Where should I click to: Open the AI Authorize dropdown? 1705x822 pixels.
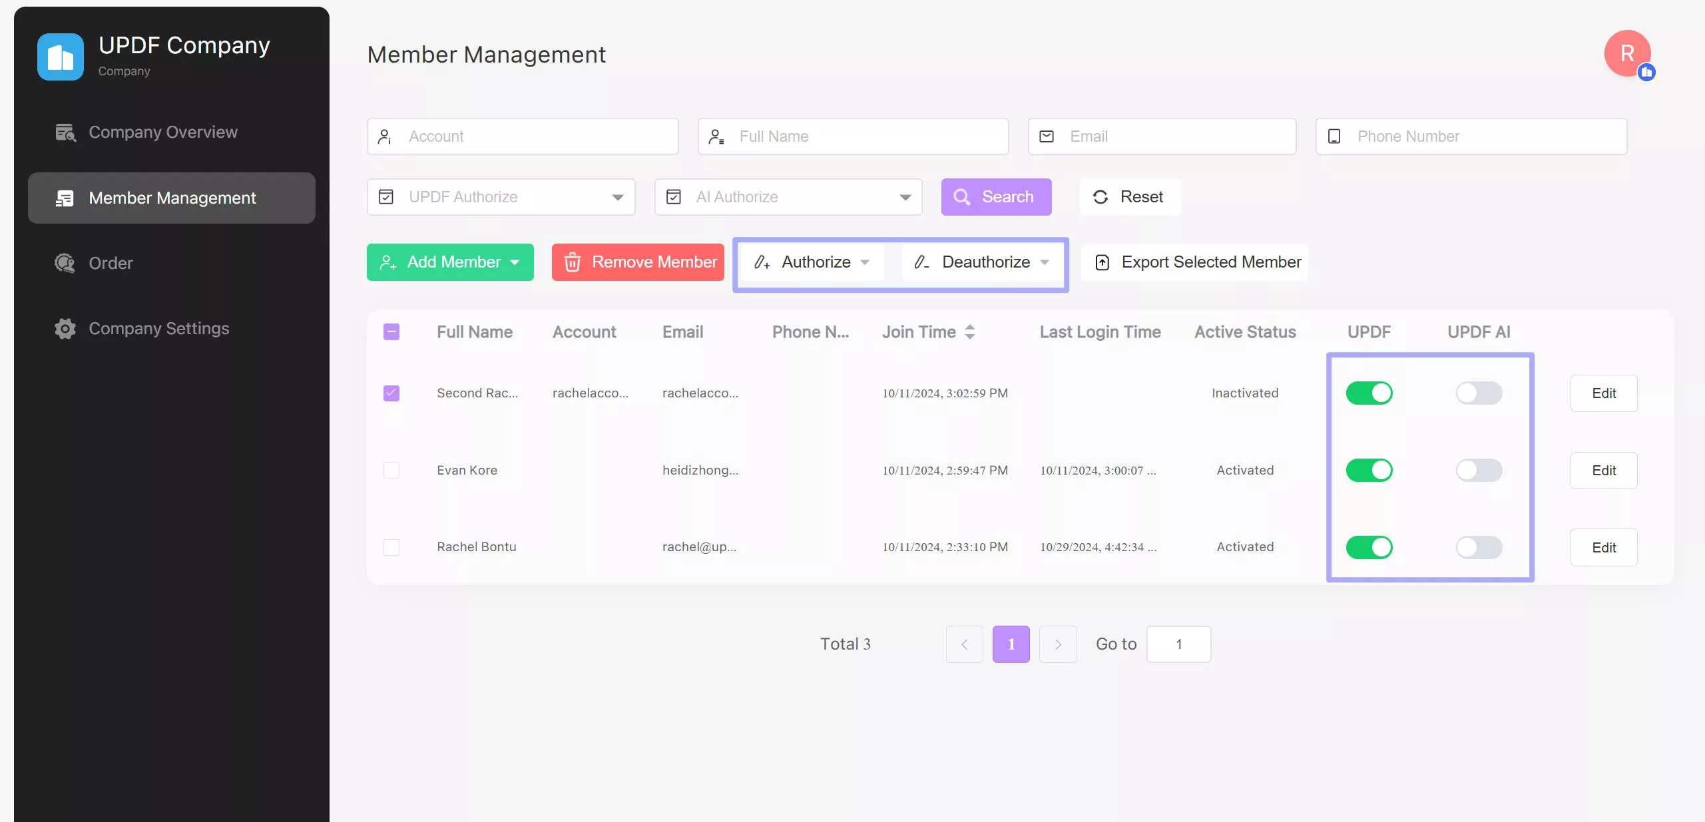click(x=788, y=197)
